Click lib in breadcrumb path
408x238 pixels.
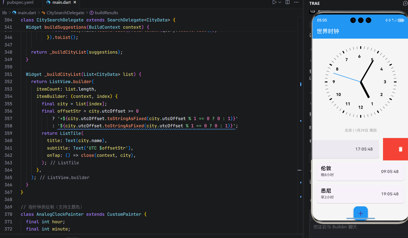5,13
